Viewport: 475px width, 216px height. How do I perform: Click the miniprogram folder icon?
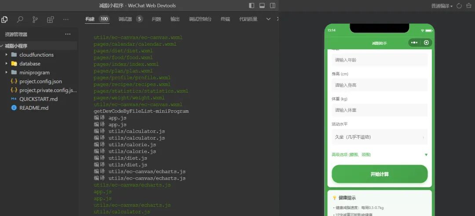coord(14,72)
